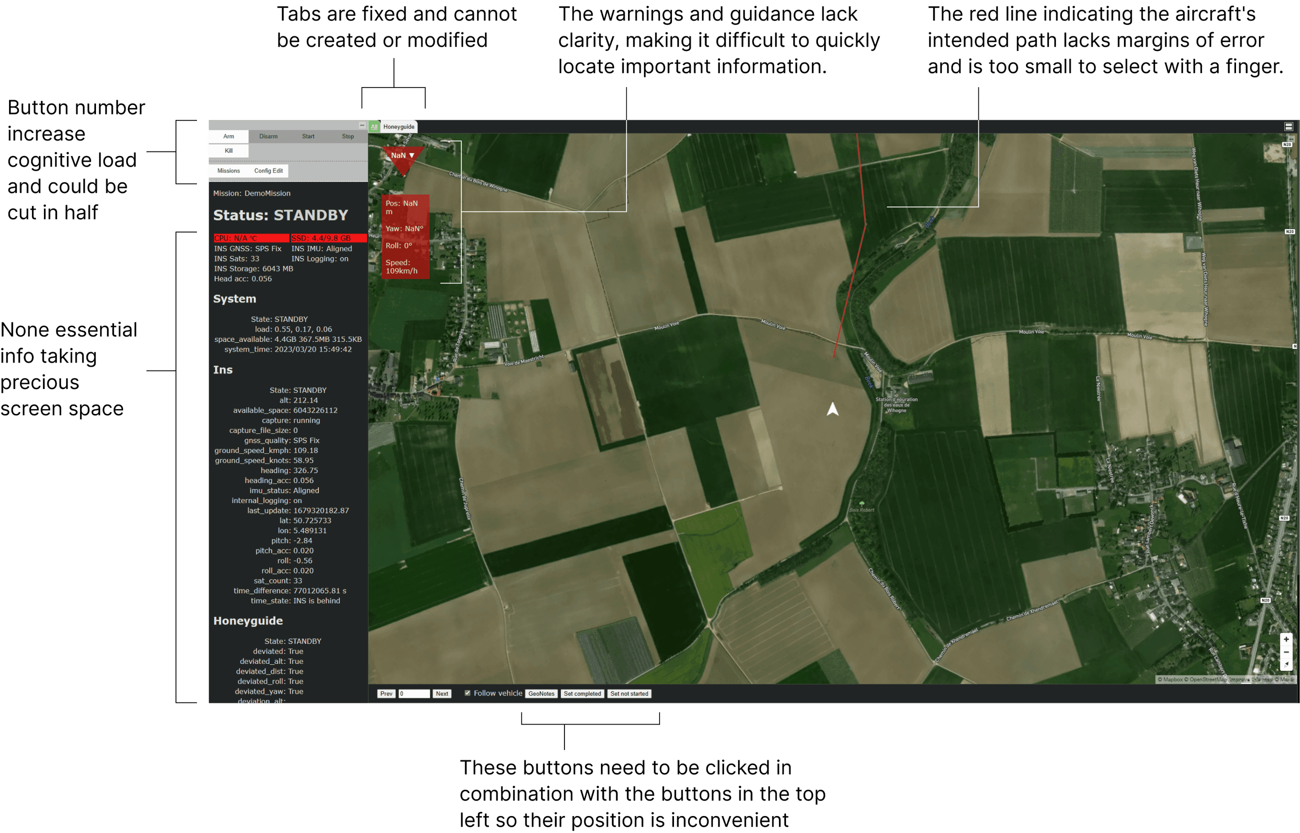Reset map bearing with compass icon

tap(1286, 663)
